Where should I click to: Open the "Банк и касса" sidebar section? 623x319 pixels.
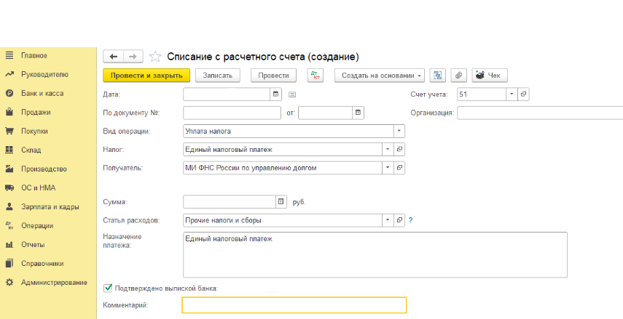(x=42, y=94)
